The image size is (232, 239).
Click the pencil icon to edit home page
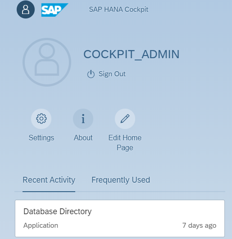pyautogui.click(x=125, y=119)
